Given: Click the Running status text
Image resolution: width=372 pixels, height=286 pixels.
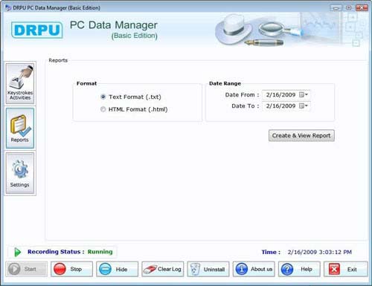Looking at the screenshot, I should (100, 252).
